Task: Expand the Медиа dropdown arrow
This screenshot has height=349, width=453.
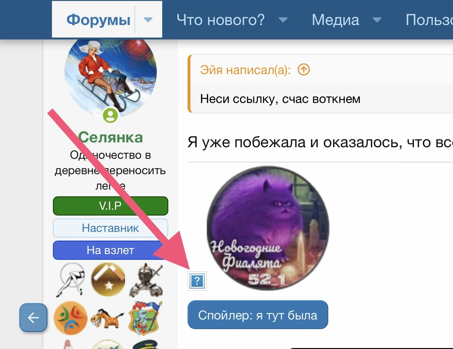Action: [x=377, y=20]
